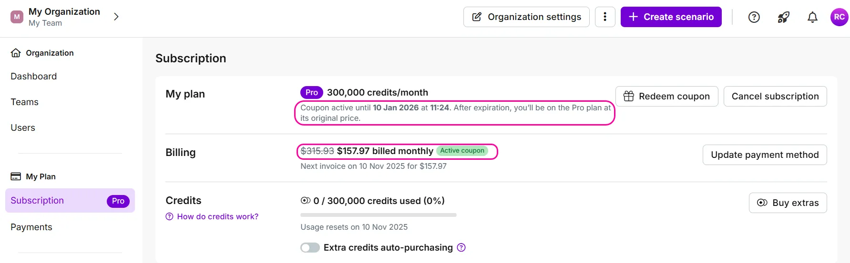Open the three-dot more options menu
850x263 pixels.
(605, 17)
